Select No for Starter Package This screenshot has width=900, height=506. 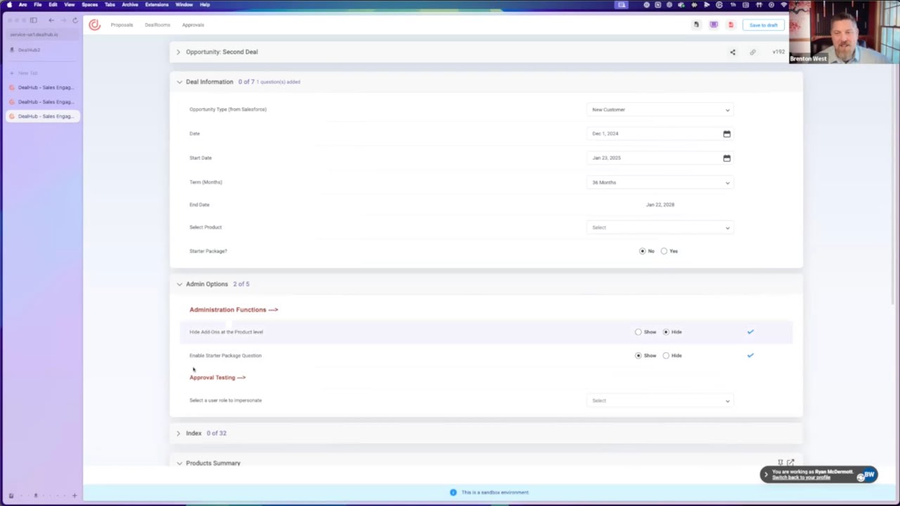coord(642,251)
